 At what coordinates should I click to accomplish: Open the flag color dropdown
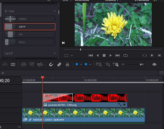(x=81, y=64)
